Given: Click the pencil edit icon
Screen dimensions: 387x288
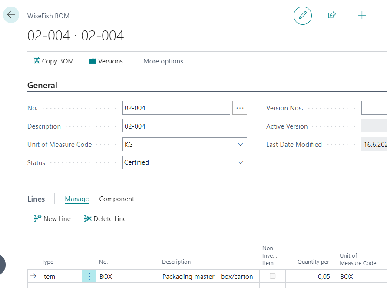Looking at the screenshot, I should pyautogui.click(x=303, y=16).
